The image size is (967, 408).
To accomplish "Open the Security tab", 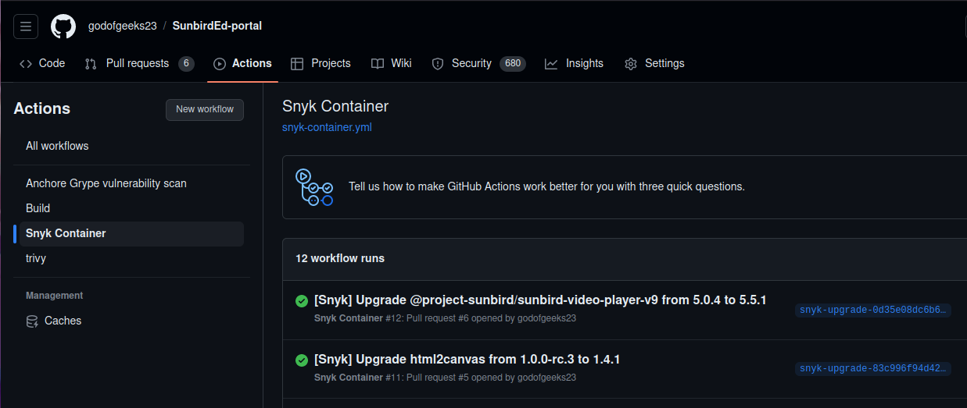I will click(x=471, y=63).
